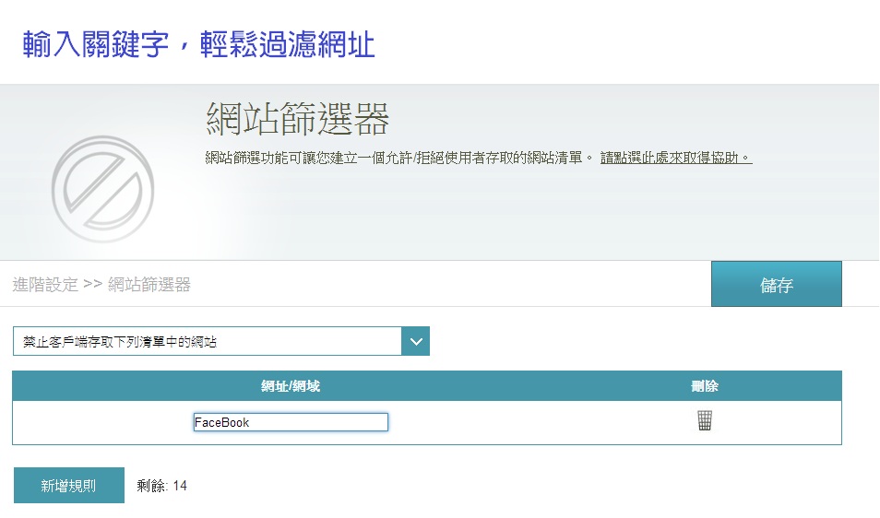Open the 禁止客戶端存取下列清單中的網站 combo box

tap(208, 342)
